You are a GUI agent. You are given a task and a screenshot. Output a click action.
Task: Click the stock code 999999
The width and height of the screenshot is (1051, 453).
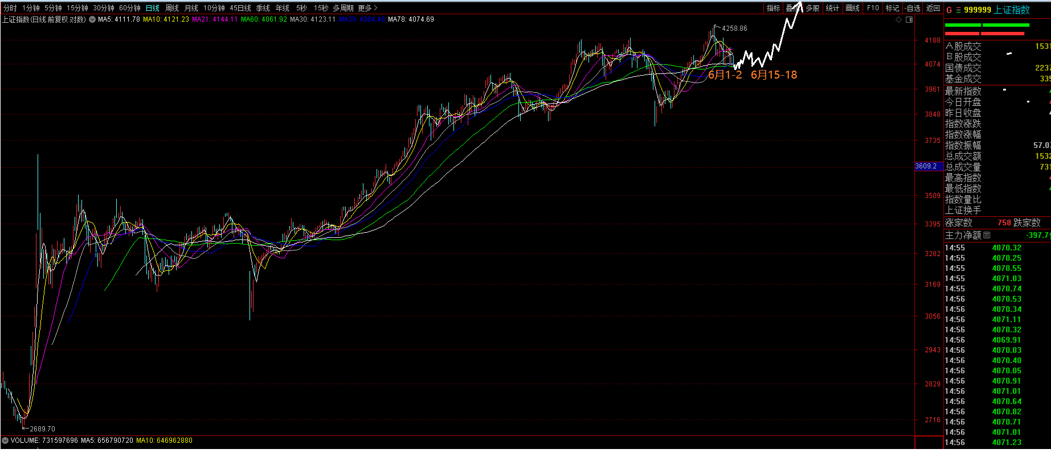[978, 10]
